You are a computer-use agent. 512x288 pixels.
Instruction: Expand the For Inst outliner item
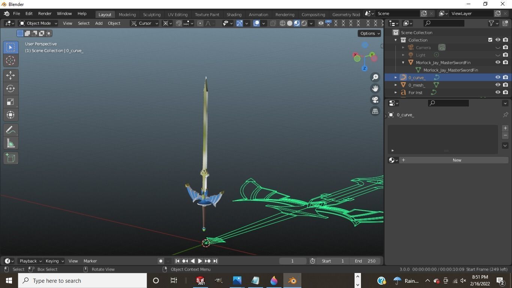coord(395,92)
